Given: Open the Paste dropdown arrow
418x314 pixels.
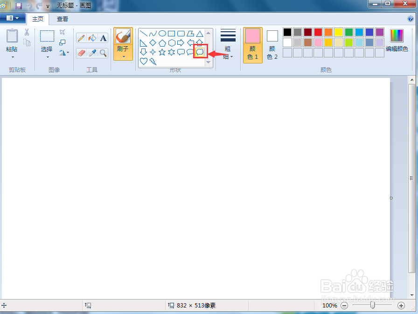Looking at the screenshot, I should click(x=13, y=57).
